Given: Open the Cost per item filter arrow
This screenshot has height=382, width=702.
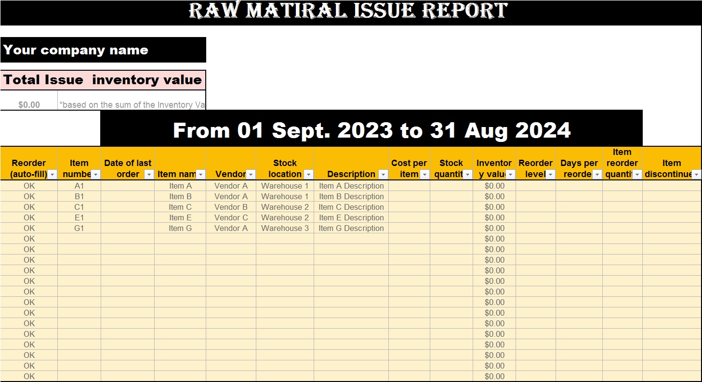Looking at the screenshot, I should 425,175.
